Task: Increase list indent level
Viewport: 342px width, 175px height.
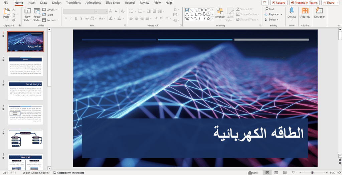Action: (154, 11)
